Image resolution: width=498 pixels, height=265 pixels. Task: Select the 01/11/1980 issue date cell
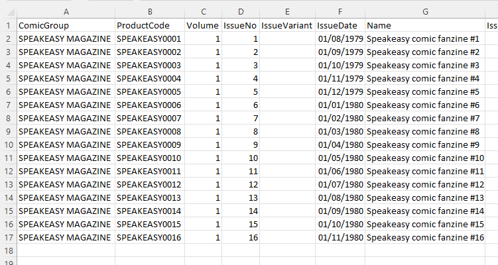[340, 238]
